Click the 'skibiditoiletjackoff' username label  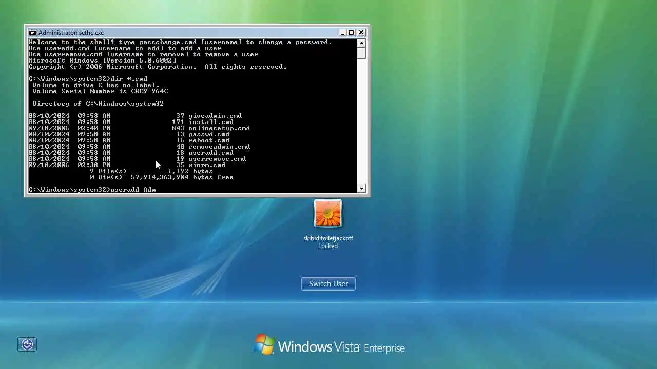(328, 238)
